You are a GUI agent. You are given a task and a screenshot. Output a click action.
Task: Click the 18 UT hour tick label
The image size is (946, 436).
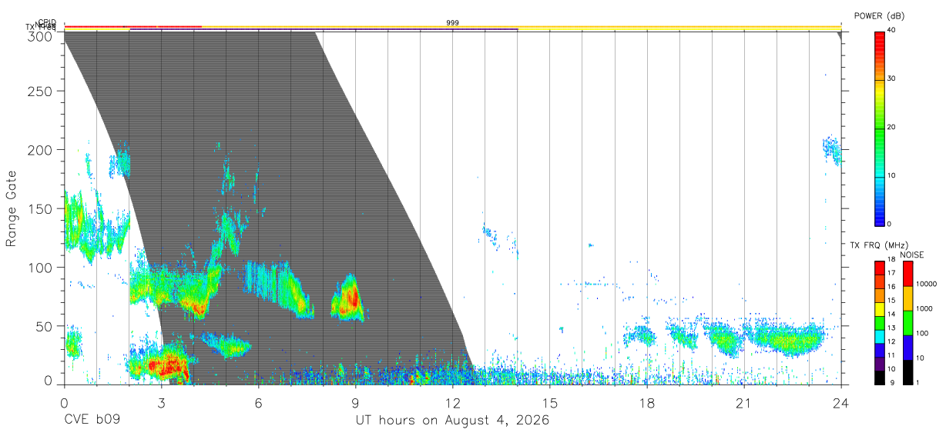pyautogui.click(x=647, y=403)
